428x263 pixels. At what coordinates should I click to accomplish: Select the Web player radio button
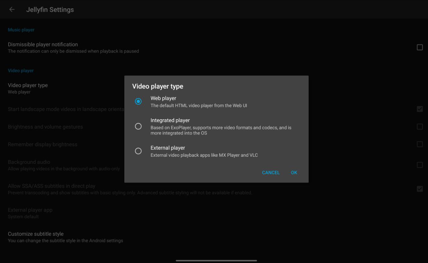(138, 101)
